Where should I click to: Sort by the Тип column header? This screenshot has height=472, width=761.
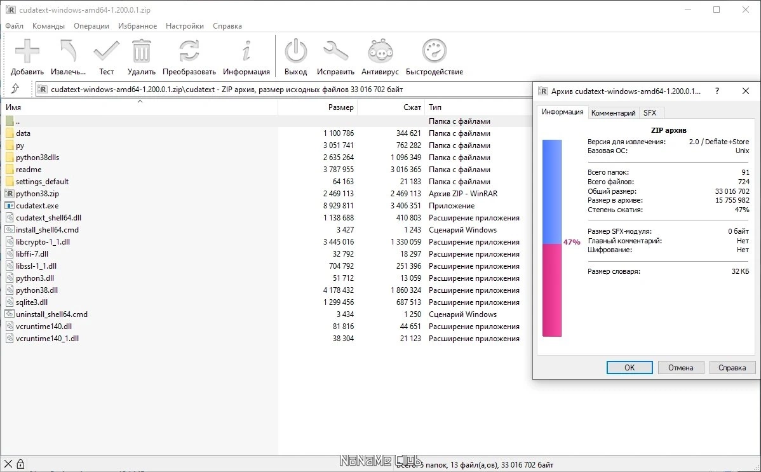click(478, 107)
